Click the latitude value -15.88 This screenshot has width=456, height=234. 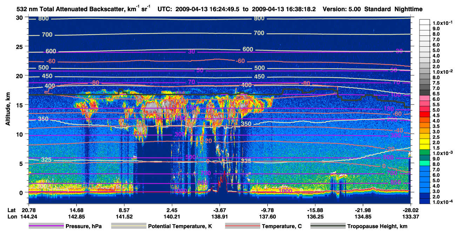315,210
